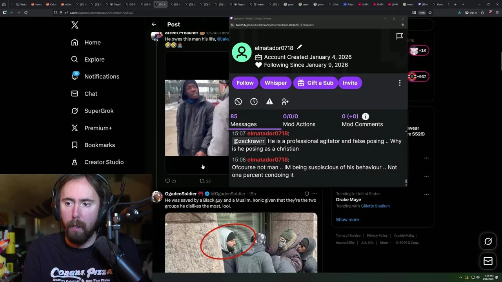Viewport: 502px width, 282px height.
Task: Click the X logo in sidebar
Action: click(75, 25)
